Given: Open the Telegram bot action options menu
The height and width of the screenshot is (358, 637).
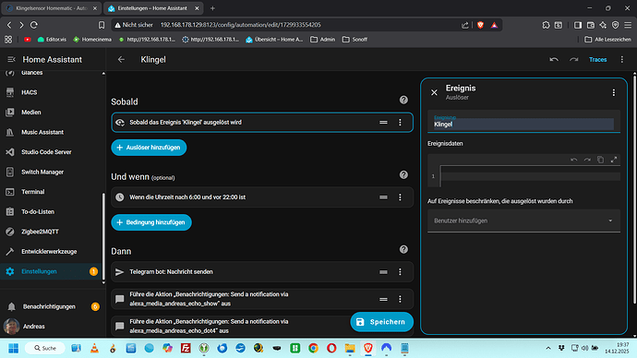Looking at the screenshot, I should click(400, 272).
